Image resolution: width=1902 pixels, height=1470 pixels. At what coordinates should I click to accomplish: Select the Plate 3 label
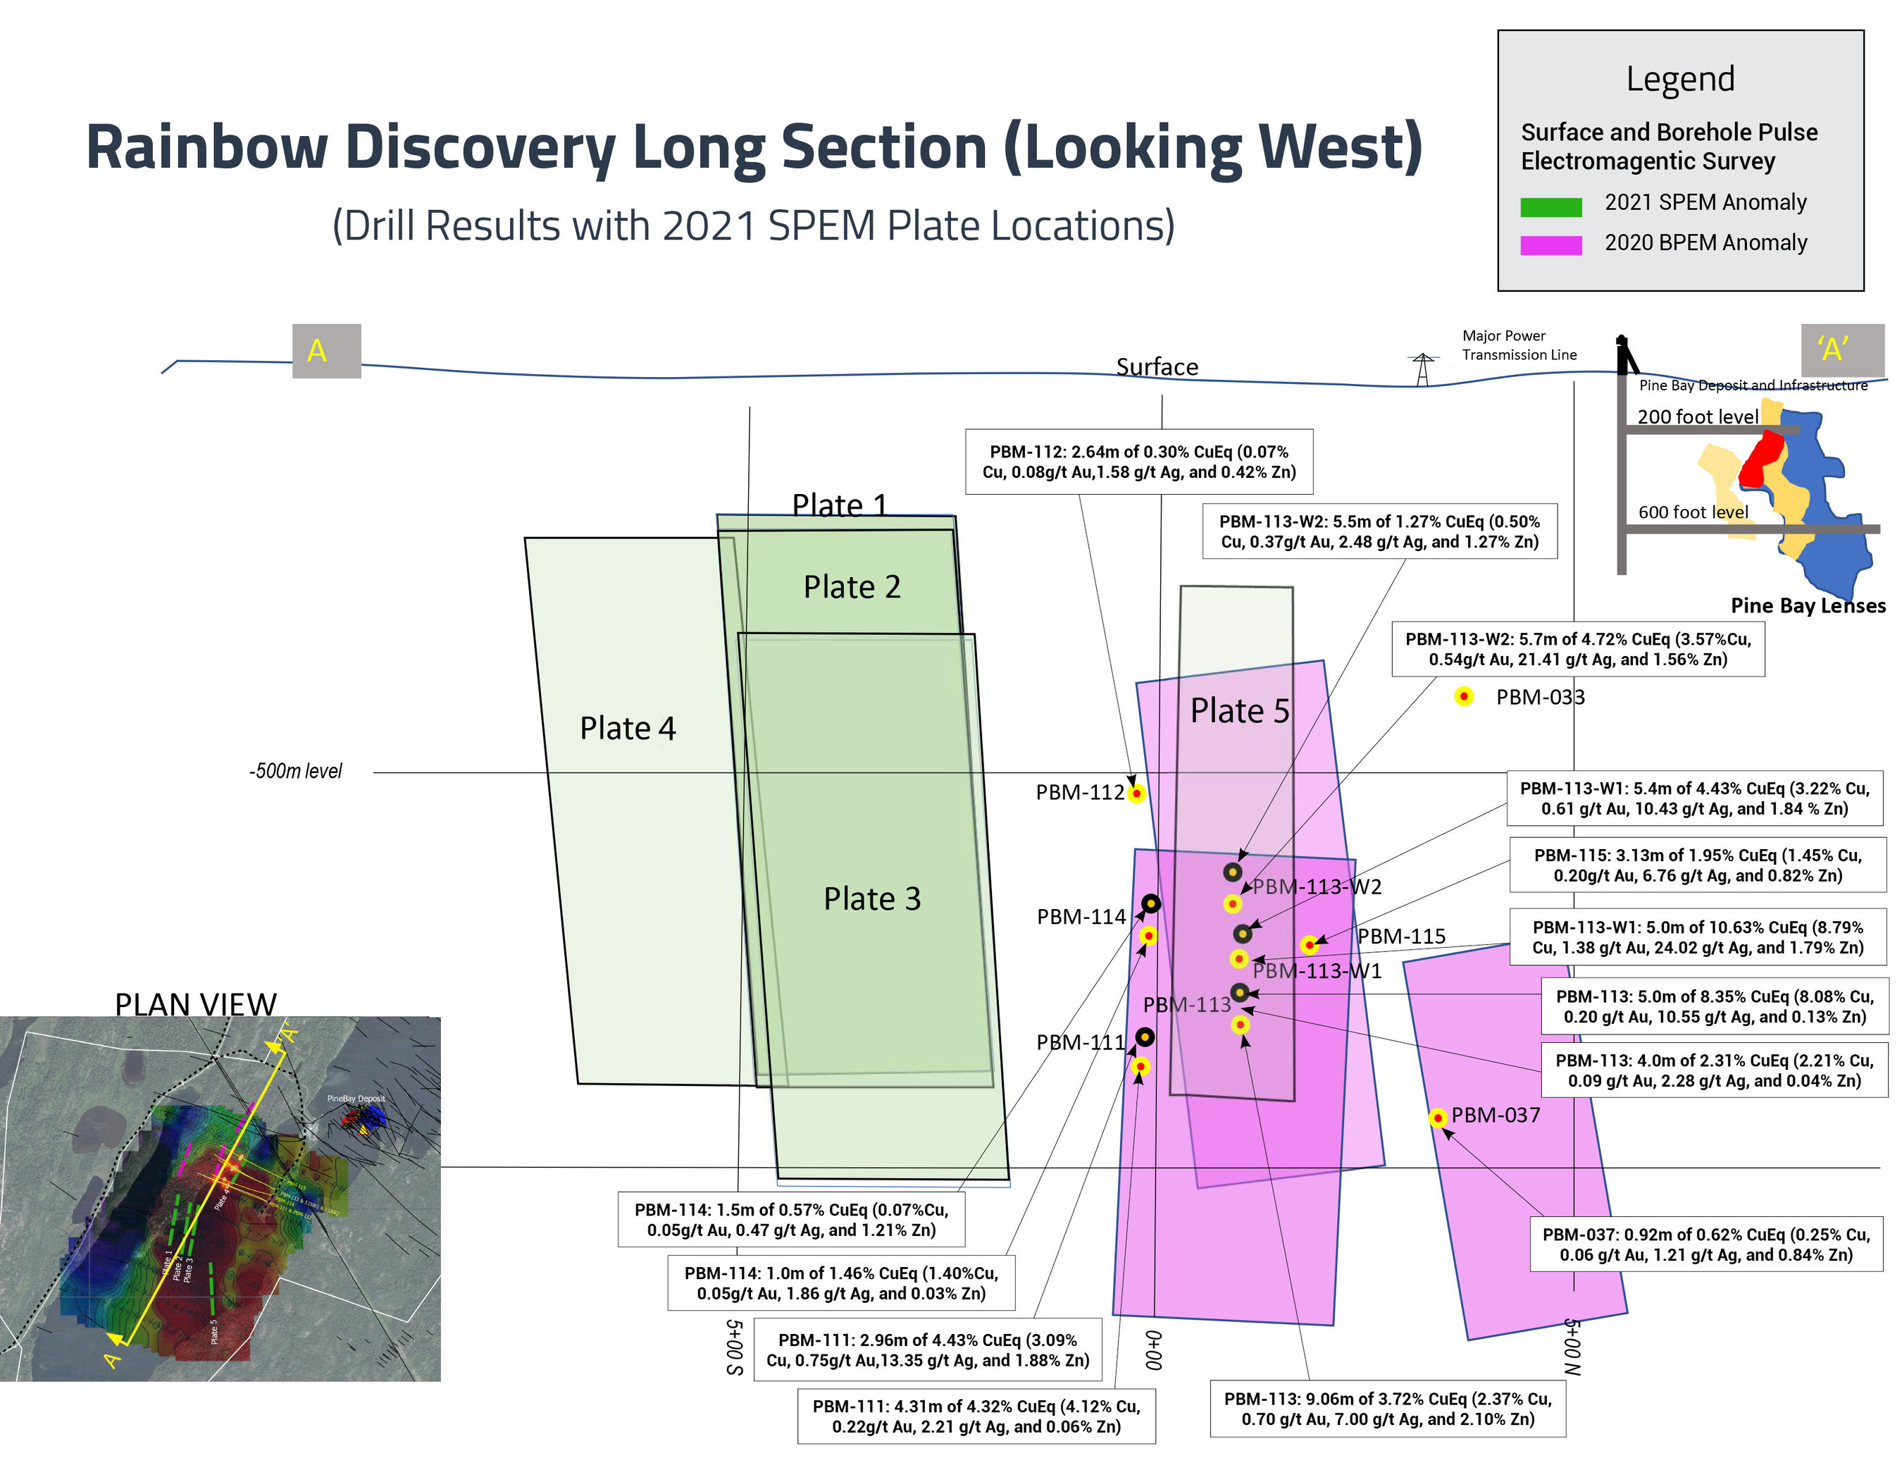point(872,898)
